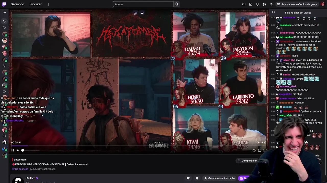The height and width of the screenshot is (183, 327).
Task: Enter fullscreen mode
Action: click(x=265, y=150)
